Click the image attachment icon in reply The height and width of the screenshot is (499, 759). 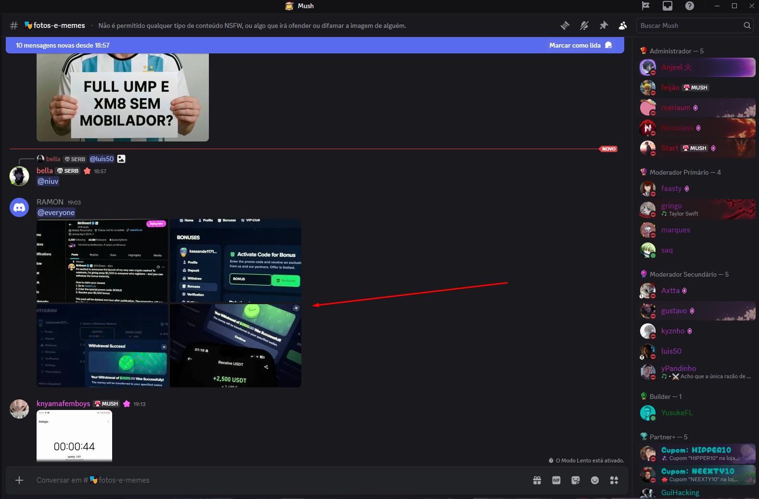tap(121, 159)
